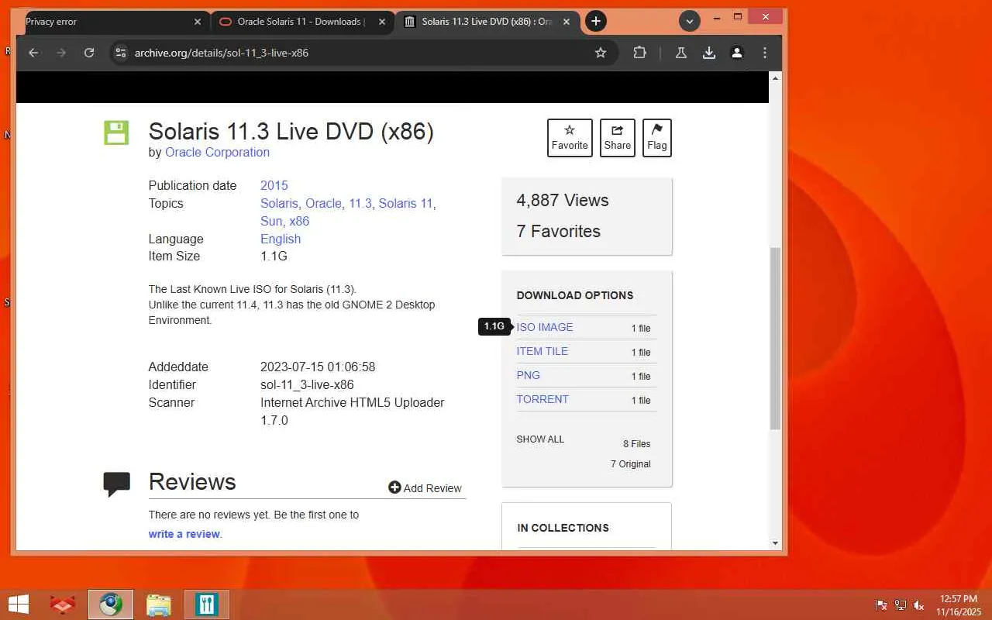Screen dimensions: 992x620
Task: Open the PNG download option
Action: (529, 375)
